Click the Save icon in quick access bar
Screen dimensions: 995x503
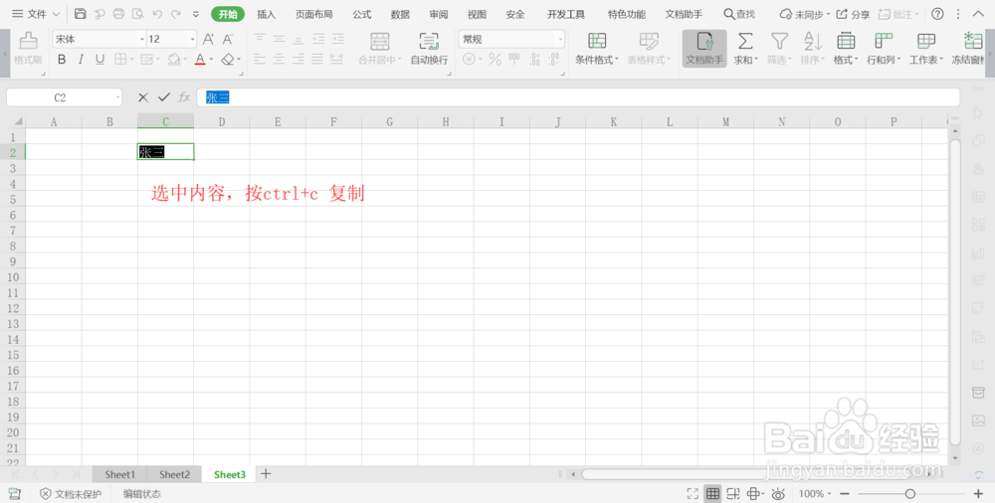[80, 14]
